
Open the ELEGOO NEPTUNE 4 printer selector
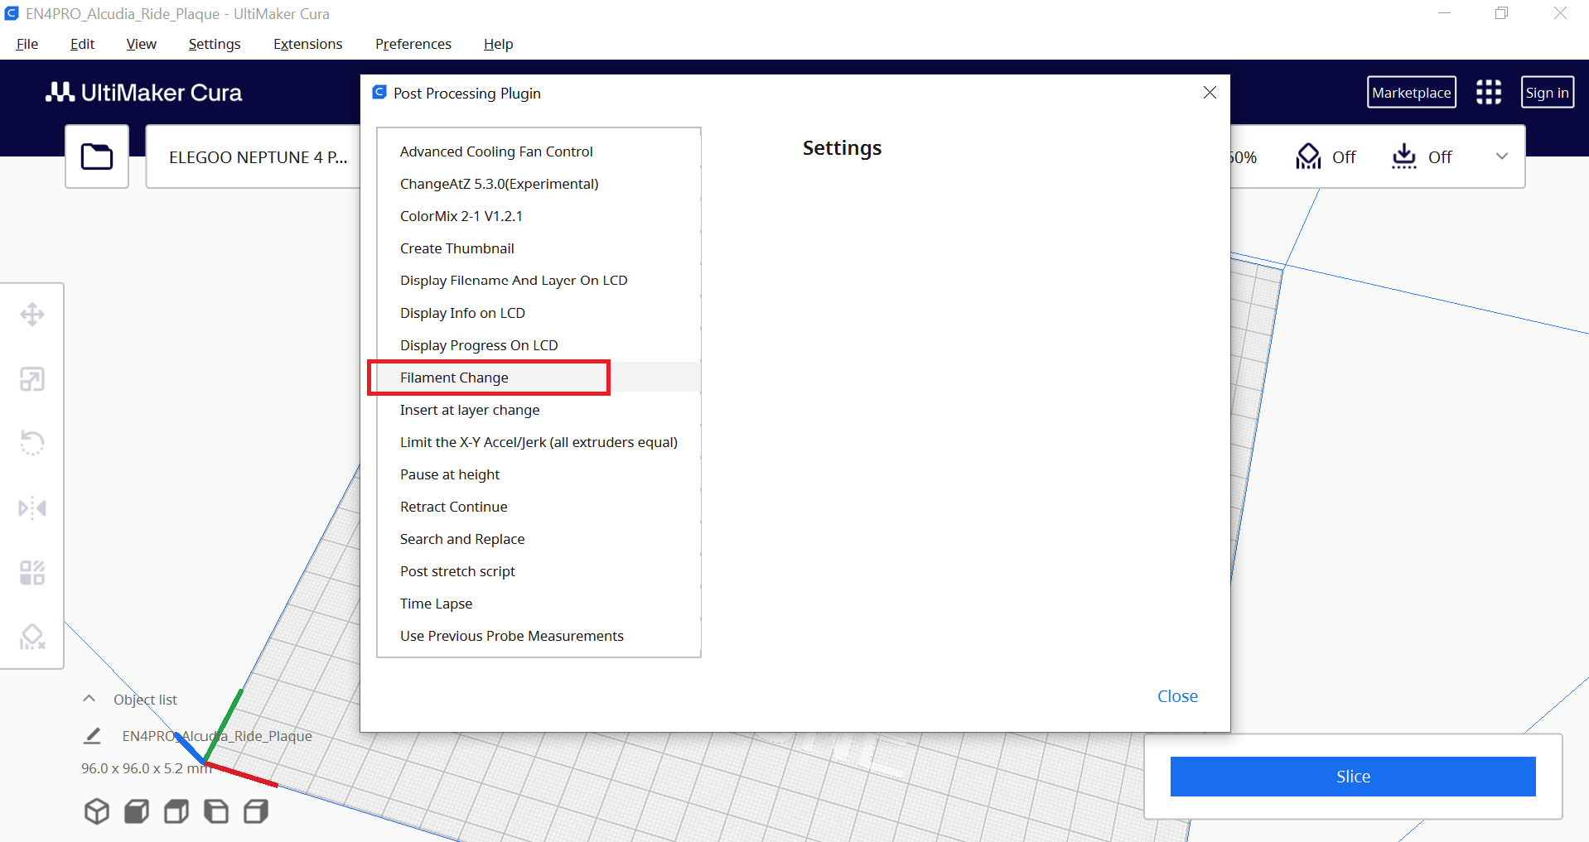(x=254, y=156)
